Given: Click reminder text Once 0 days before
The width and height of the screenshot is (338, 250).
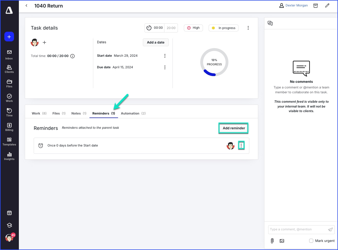Looking at the screenshot, I should [x=73, y=145].
